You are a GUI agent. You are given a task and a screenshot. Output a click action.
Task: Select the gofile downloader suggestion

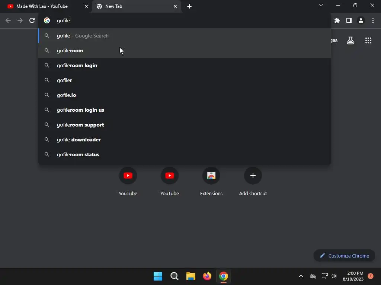185,140
